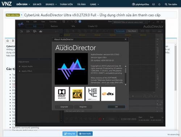
Task: Click the notification bell icon
Action: pos(159,4)
